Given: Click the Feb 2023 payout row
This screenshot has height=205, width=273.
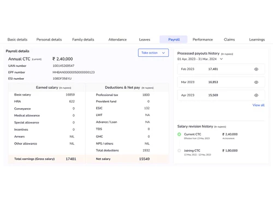Looking at the screenshot, I should click(221, 69).
